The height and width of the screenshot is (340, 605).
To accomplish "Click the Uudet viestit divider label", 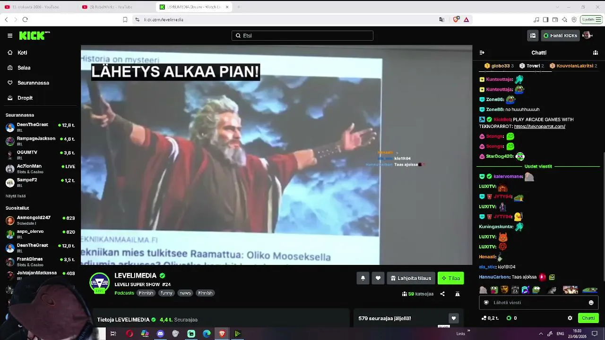I will (538, 166).
